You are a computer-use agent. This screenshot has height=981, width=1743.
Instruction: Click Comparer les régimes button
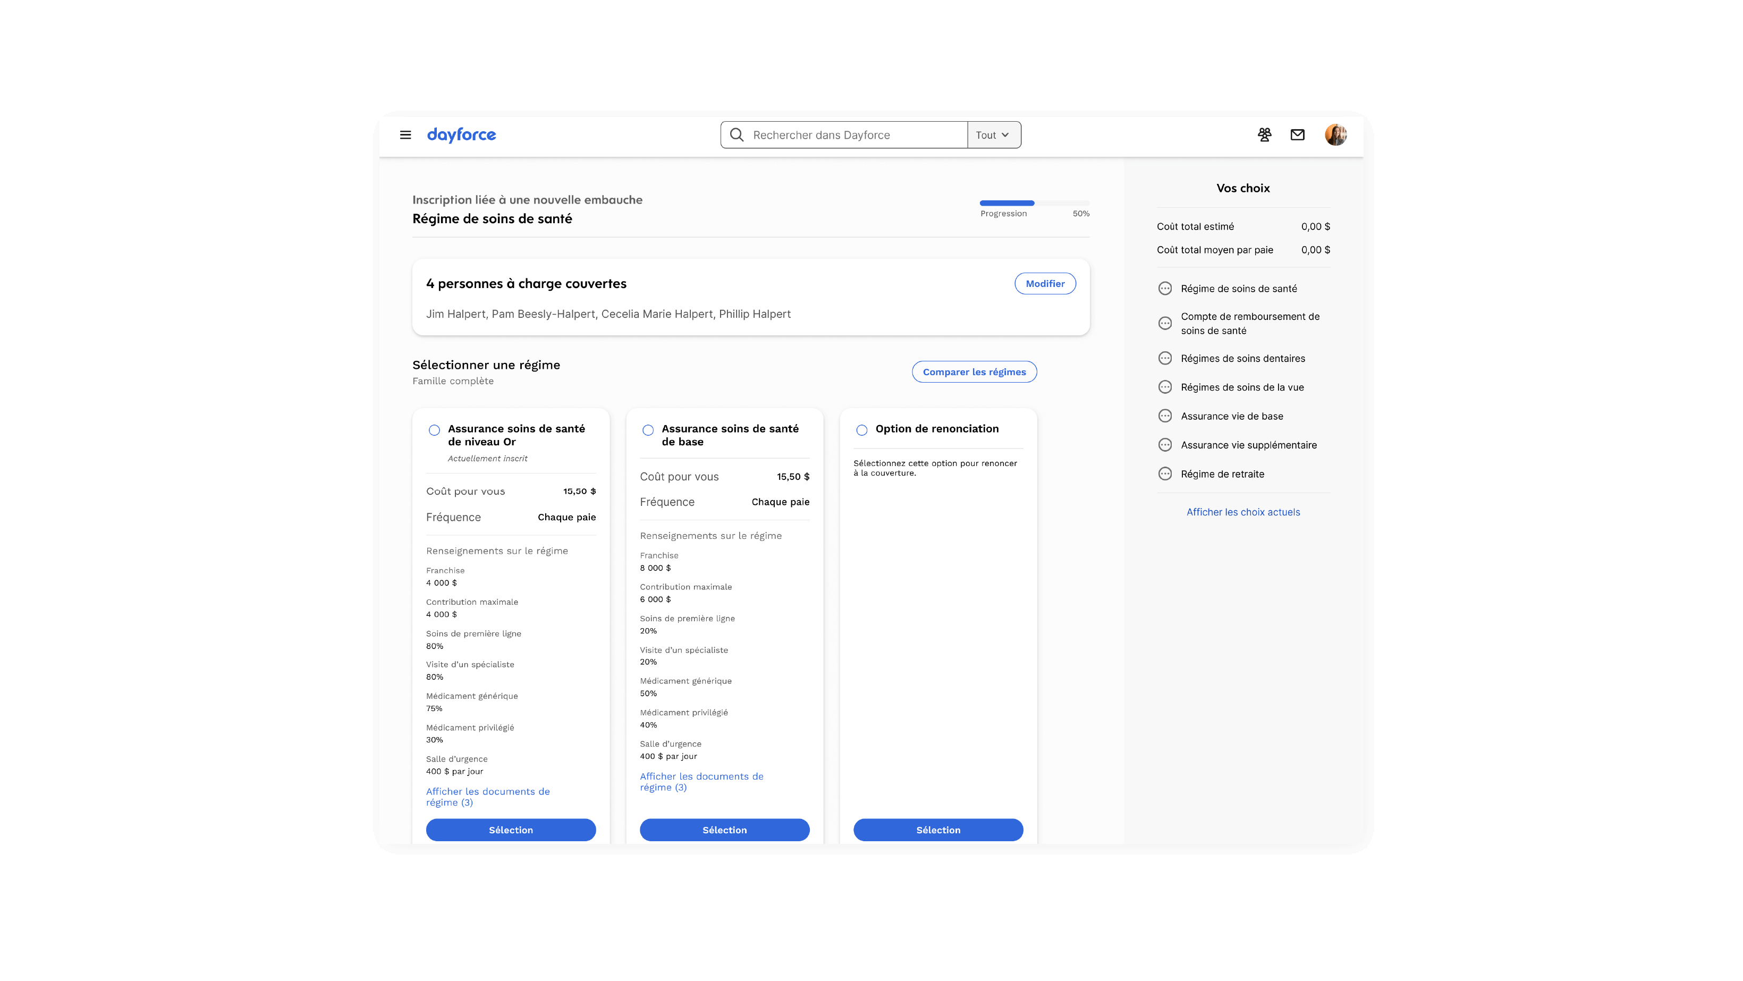click(x=974, y=371)
